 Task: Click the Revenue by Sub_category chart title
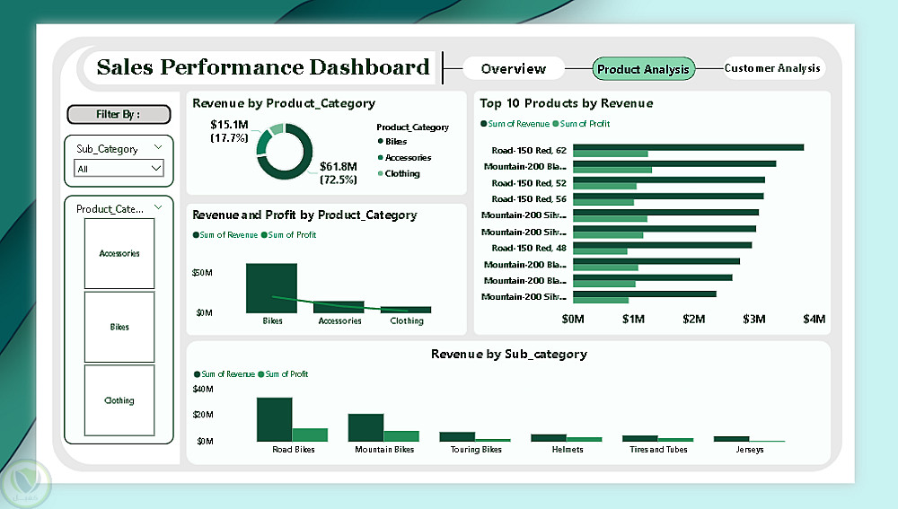tap(509, 354)
